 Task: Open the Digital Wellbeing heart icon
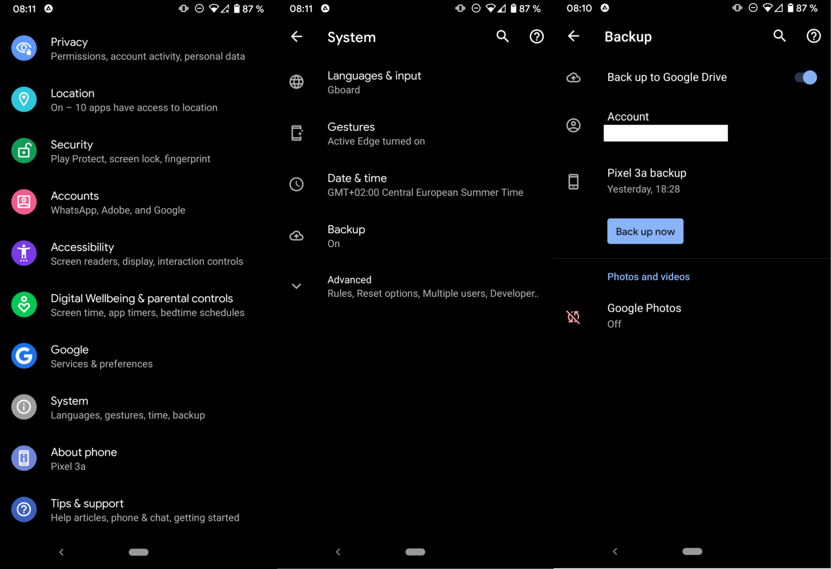(24, 305)
